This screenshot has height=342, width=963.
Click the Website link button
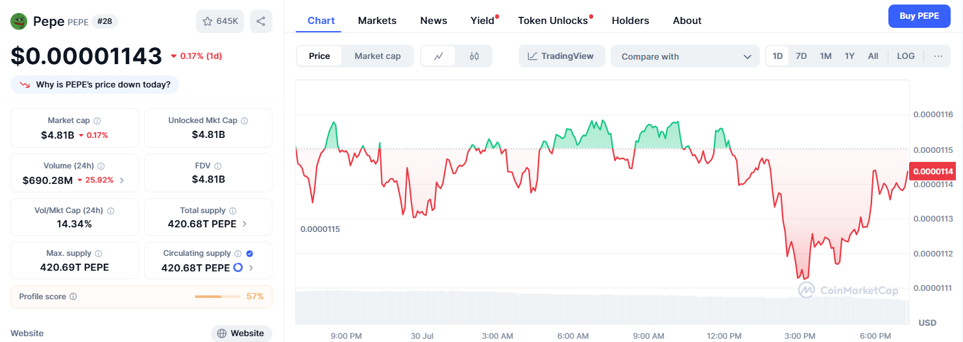pos(241,334)
